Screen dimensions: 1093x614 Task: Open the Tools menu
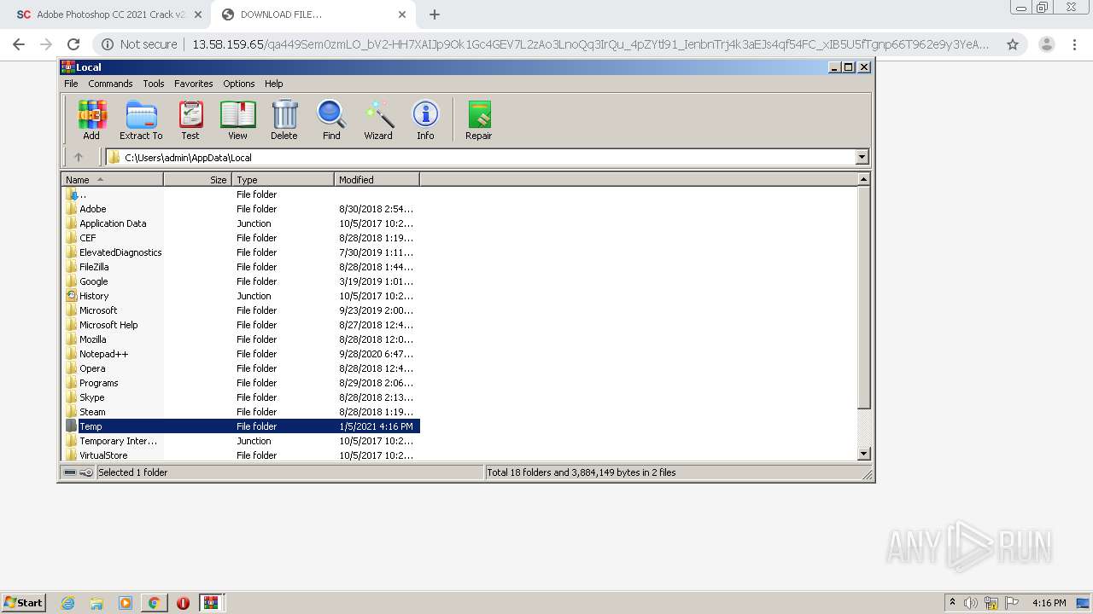154,84
